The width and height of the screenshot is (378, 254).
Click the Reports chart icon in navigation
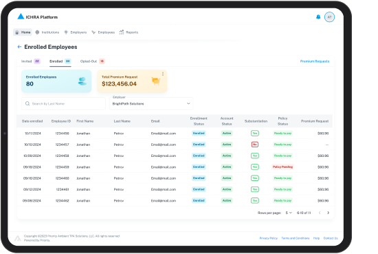tap(122, 32)
